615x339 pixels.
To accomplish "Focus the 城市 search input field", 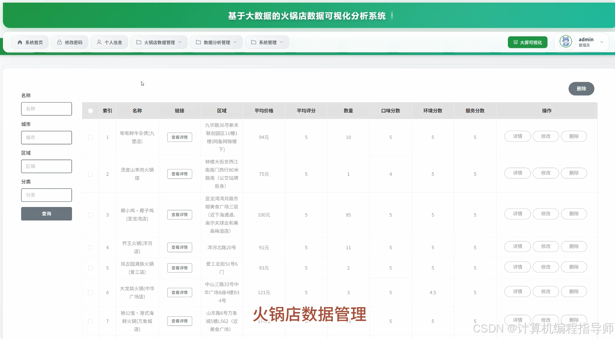I will pos(47,138).
